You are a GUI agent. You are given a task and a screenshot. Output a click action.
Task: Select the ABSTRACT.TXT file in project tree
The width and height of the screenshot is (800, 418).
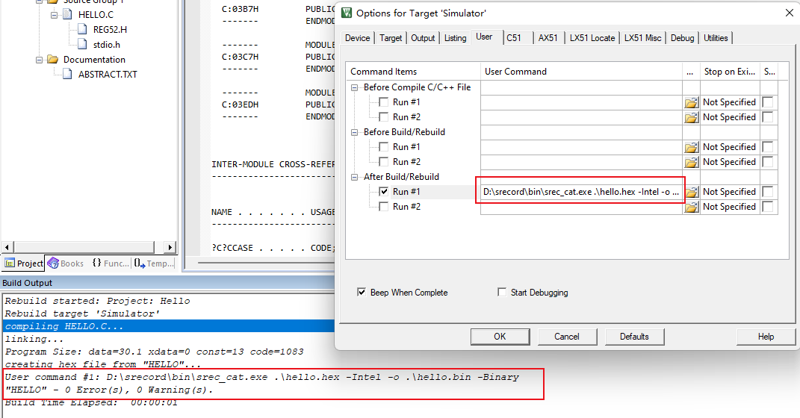(x=108, y=74)
